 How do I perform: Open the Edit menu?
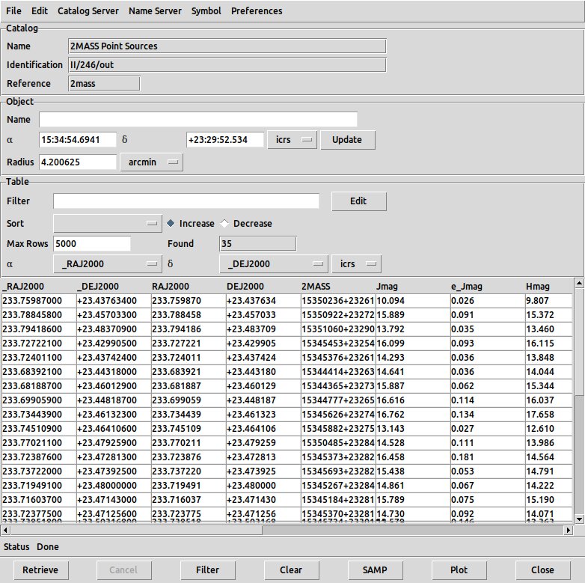[40, 10]
